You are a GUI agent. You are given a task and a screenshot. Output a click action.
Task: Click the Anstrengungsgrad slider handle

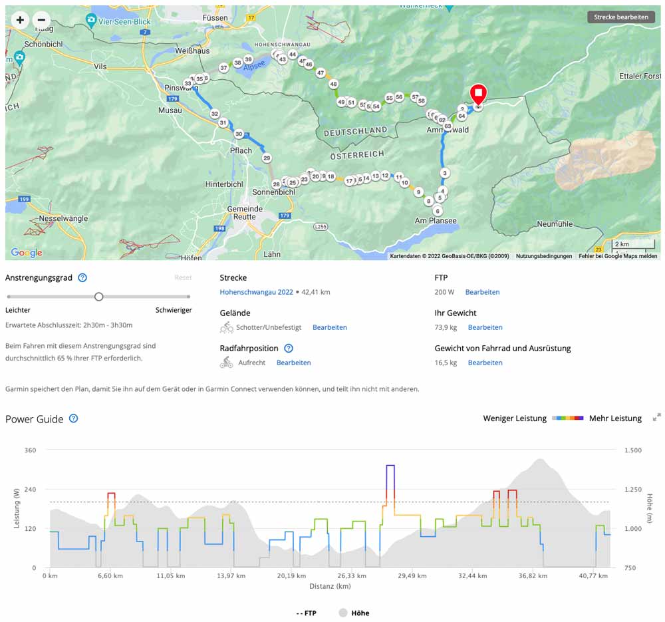pos(98,297)
